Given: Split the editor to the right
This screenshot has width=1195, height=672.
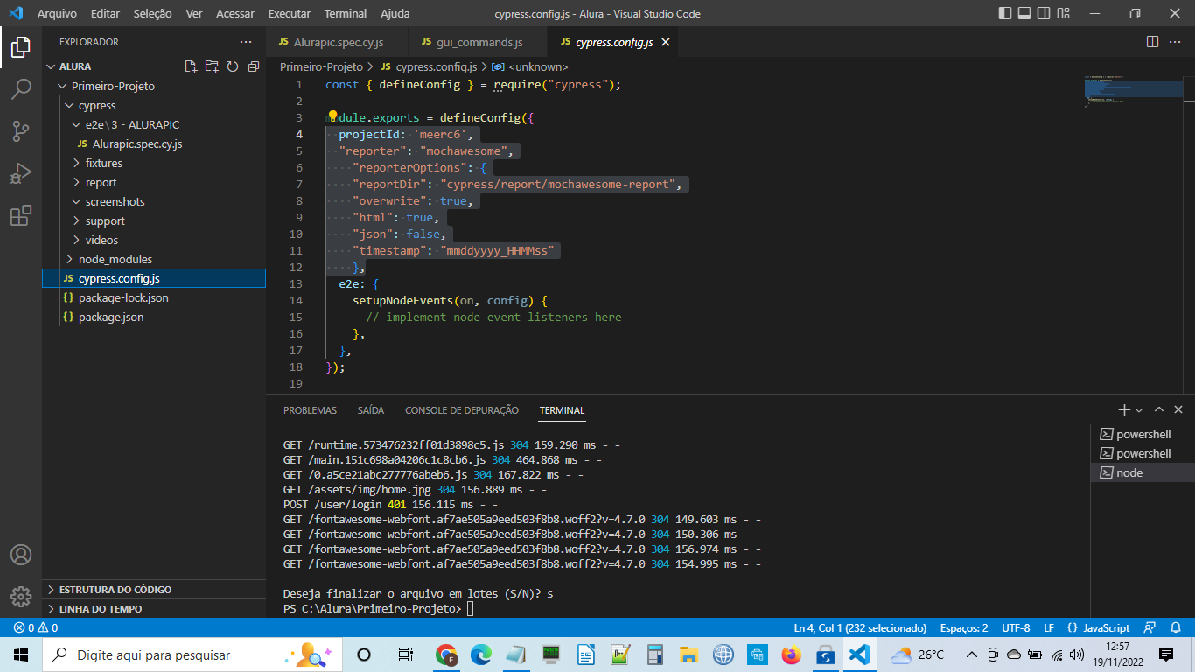Looking at the screenshot, I should (x=1152, y=42).
